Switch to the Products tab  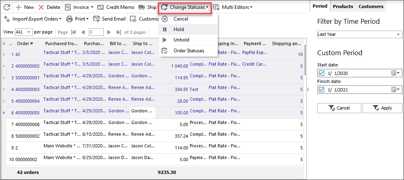(343, 6)
